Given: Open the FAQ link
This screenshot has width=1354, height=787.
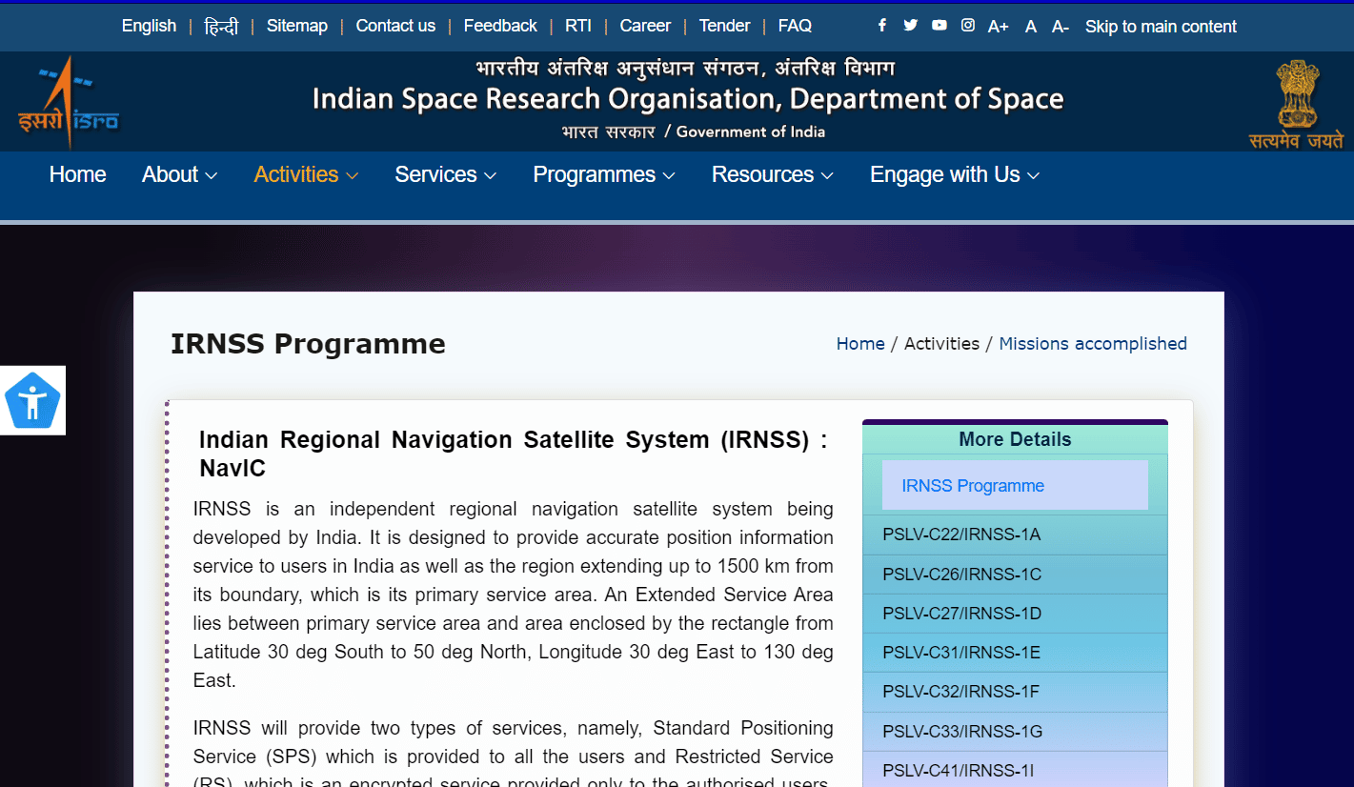Looking at the screenshot, I should [x=795, y=27].
